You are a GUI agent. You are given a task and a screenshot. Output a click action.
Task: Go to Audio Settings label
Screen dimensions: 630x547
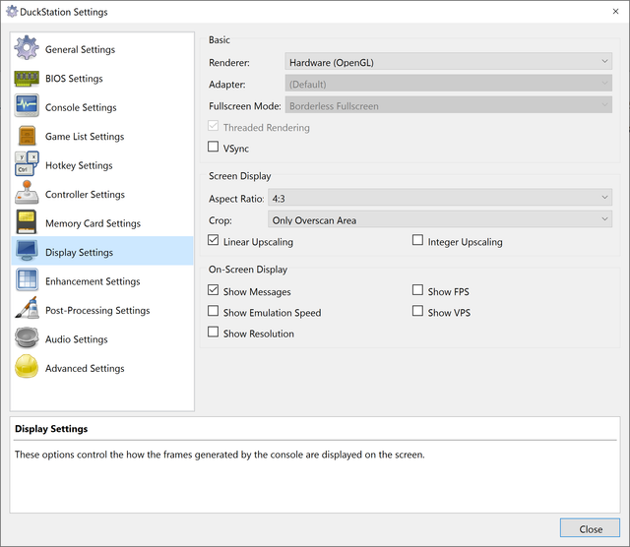click(77, 339)
